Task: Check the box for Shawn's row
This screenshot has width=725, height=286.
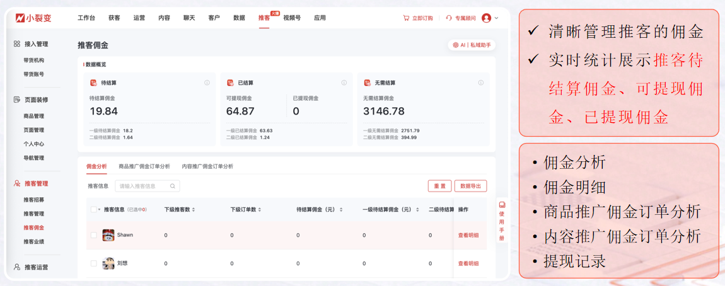Action: click(94, 235)
